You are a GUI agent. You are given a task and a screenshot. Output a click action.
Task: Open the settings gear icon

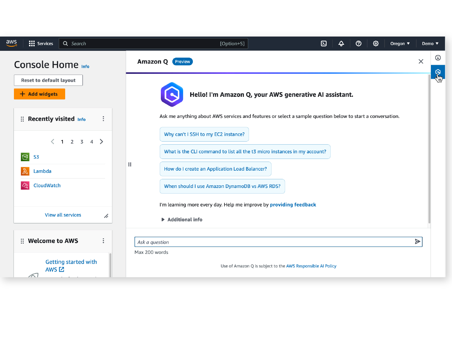point(376,44)
